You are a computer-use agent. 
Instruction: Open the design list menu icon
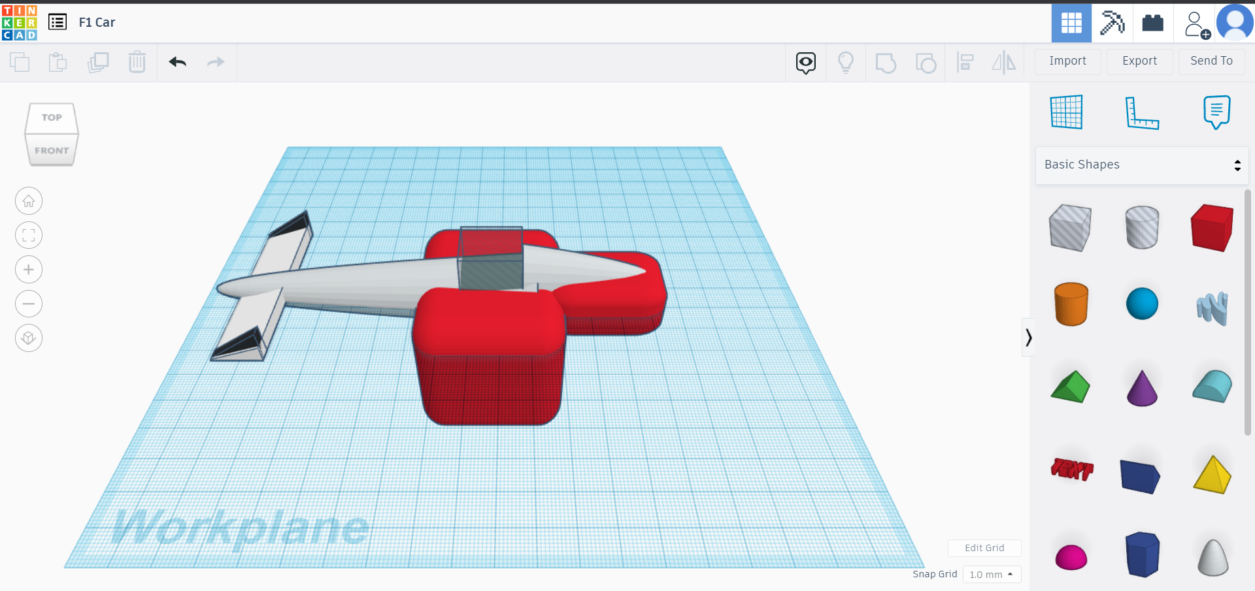tap(58, 22)
